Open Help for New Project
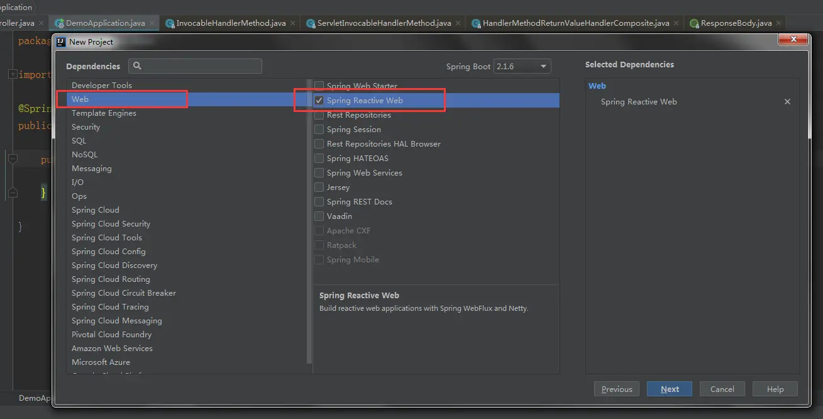Screen dimensions: 823x419 click(775, 389)
